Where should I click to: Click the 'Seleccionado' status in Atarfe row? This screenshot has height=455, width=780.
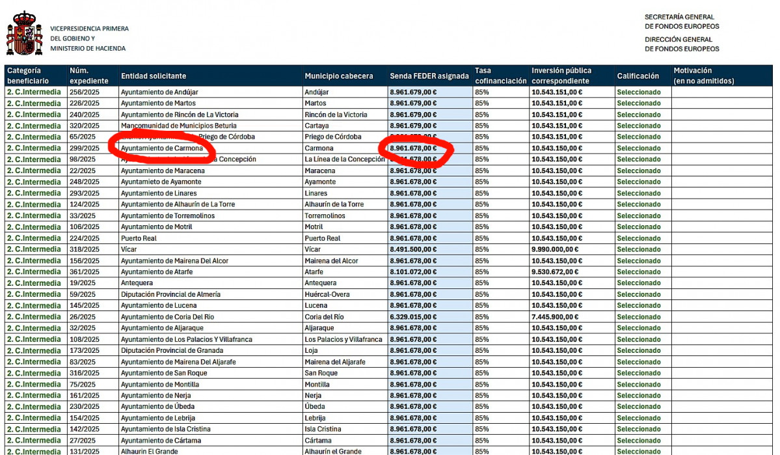638,272
